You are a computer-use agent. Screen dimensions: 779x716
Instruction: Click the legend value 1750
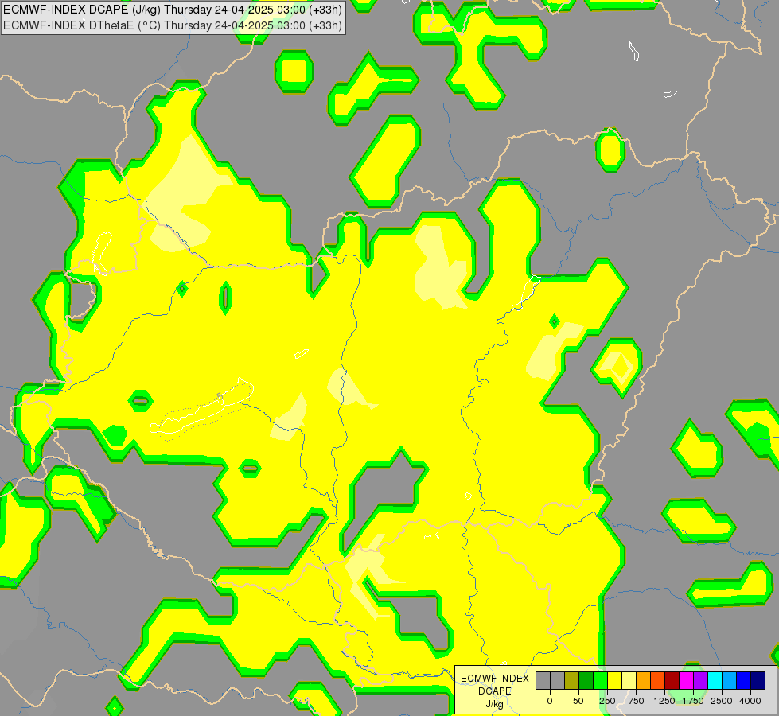pos(693,701)
